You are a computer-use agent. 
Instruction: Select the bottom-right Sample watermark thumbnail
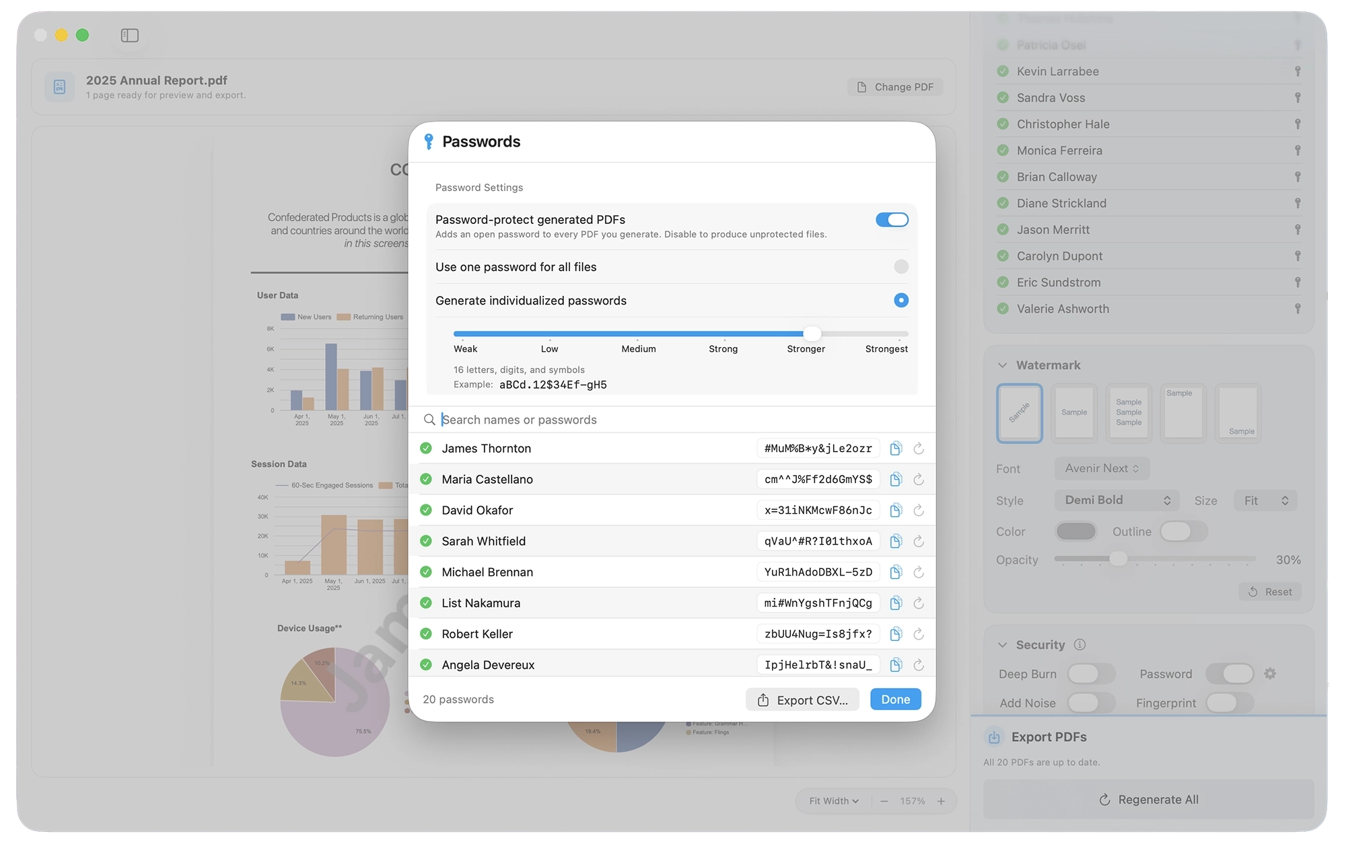pos(1238,413)
